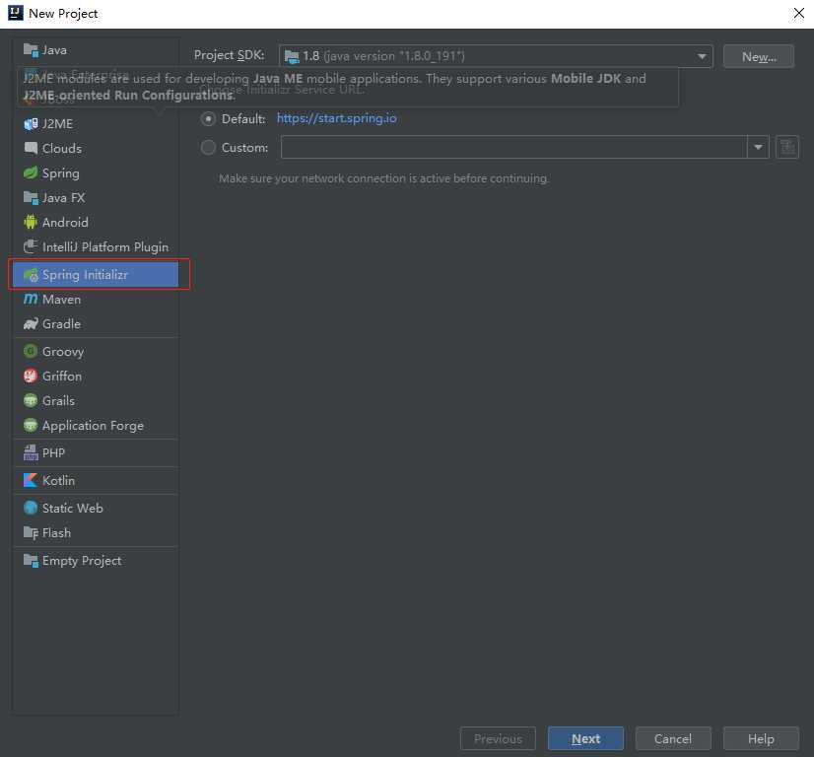Image resolution: width=814 pixels, height=757 pixels.
Task: Choose the Android robot icon
Action: pyautogui.click(x=31, y=222)
